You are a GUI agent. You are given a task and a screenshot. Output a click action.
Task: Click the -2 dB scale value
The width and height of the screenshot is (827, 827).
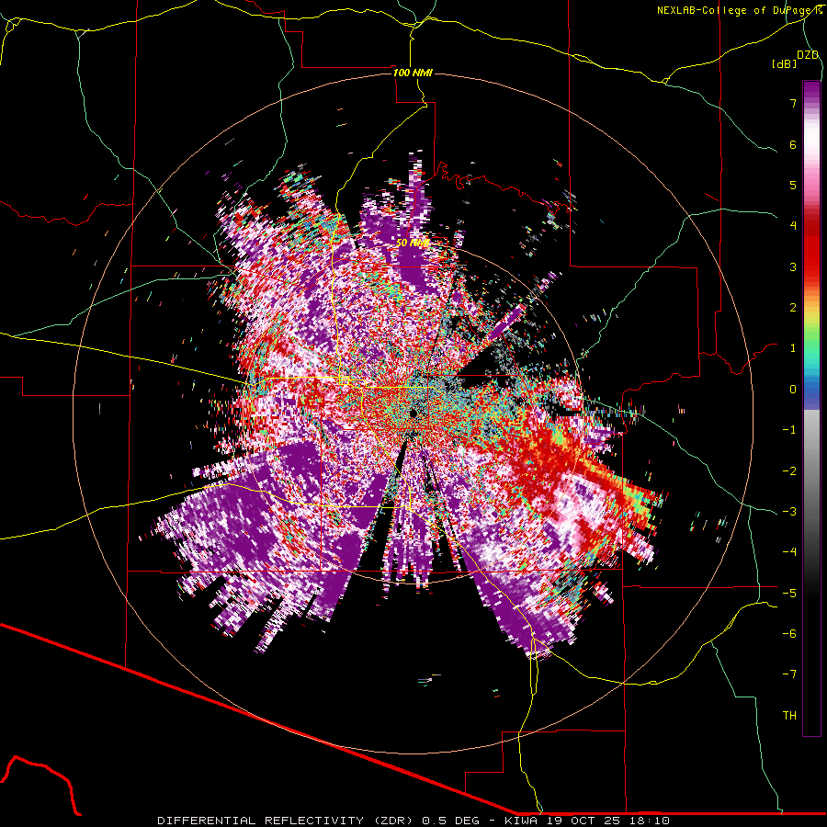coord(789,470)
